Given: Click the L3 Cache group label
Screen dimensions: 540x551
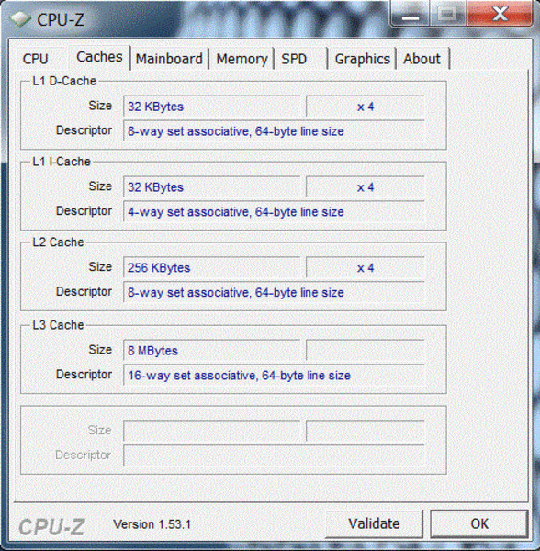Looking at the screenshot, I should (58, 325).
